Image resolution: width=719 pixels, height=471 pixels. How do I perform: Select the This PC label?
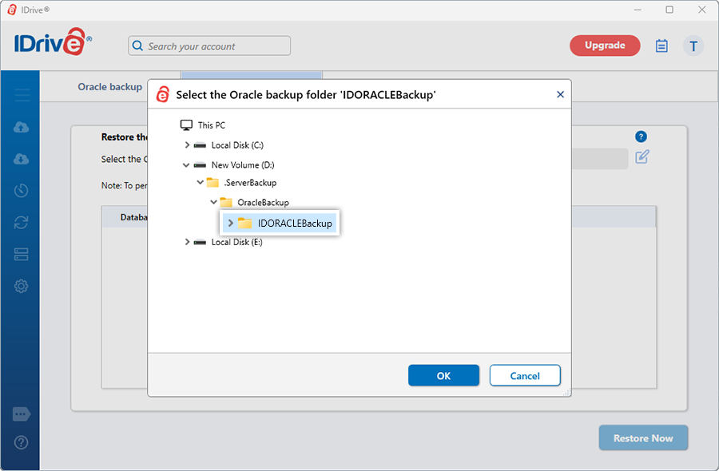212,125
